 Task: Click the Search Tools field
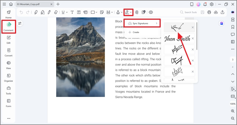[189, 12]
